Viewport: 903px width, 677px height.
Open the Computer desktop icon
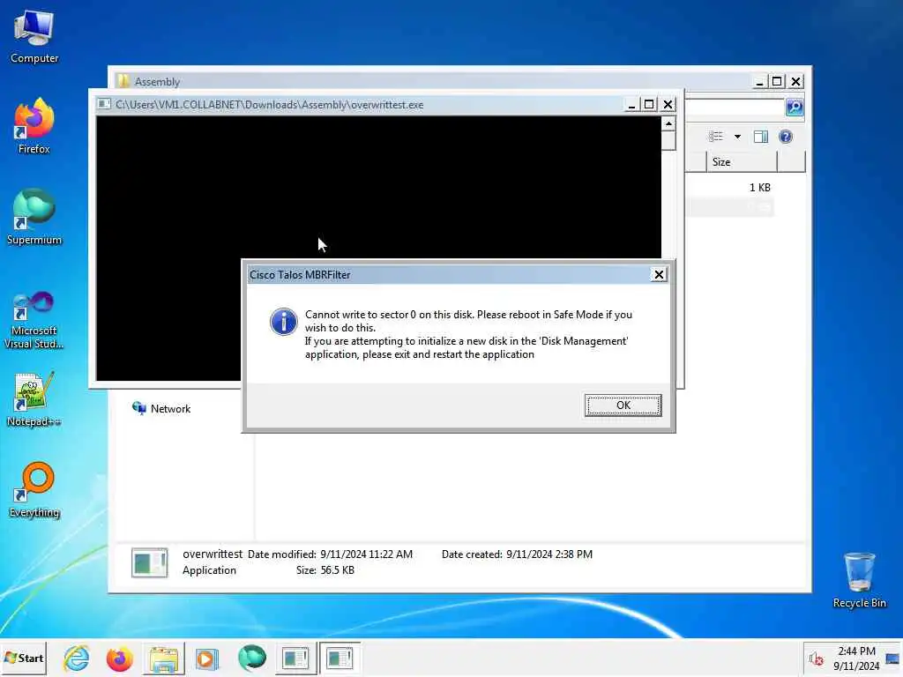click(x=34, y=36)
